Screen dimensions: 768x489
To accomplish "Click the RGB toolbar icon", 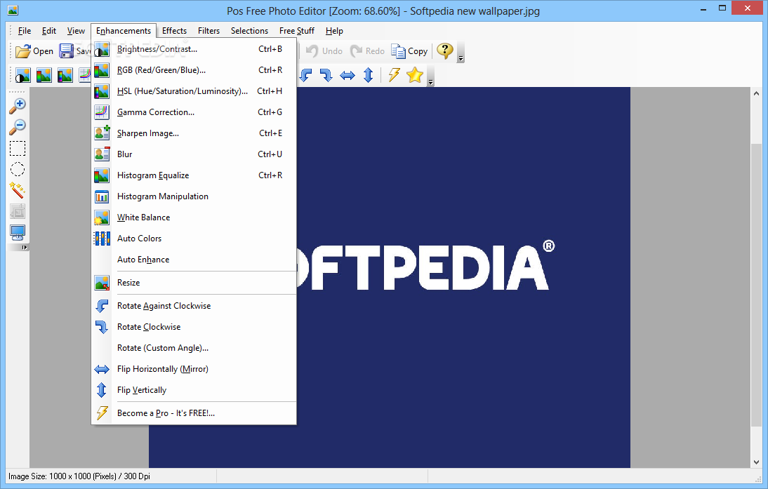I will 44,75.
